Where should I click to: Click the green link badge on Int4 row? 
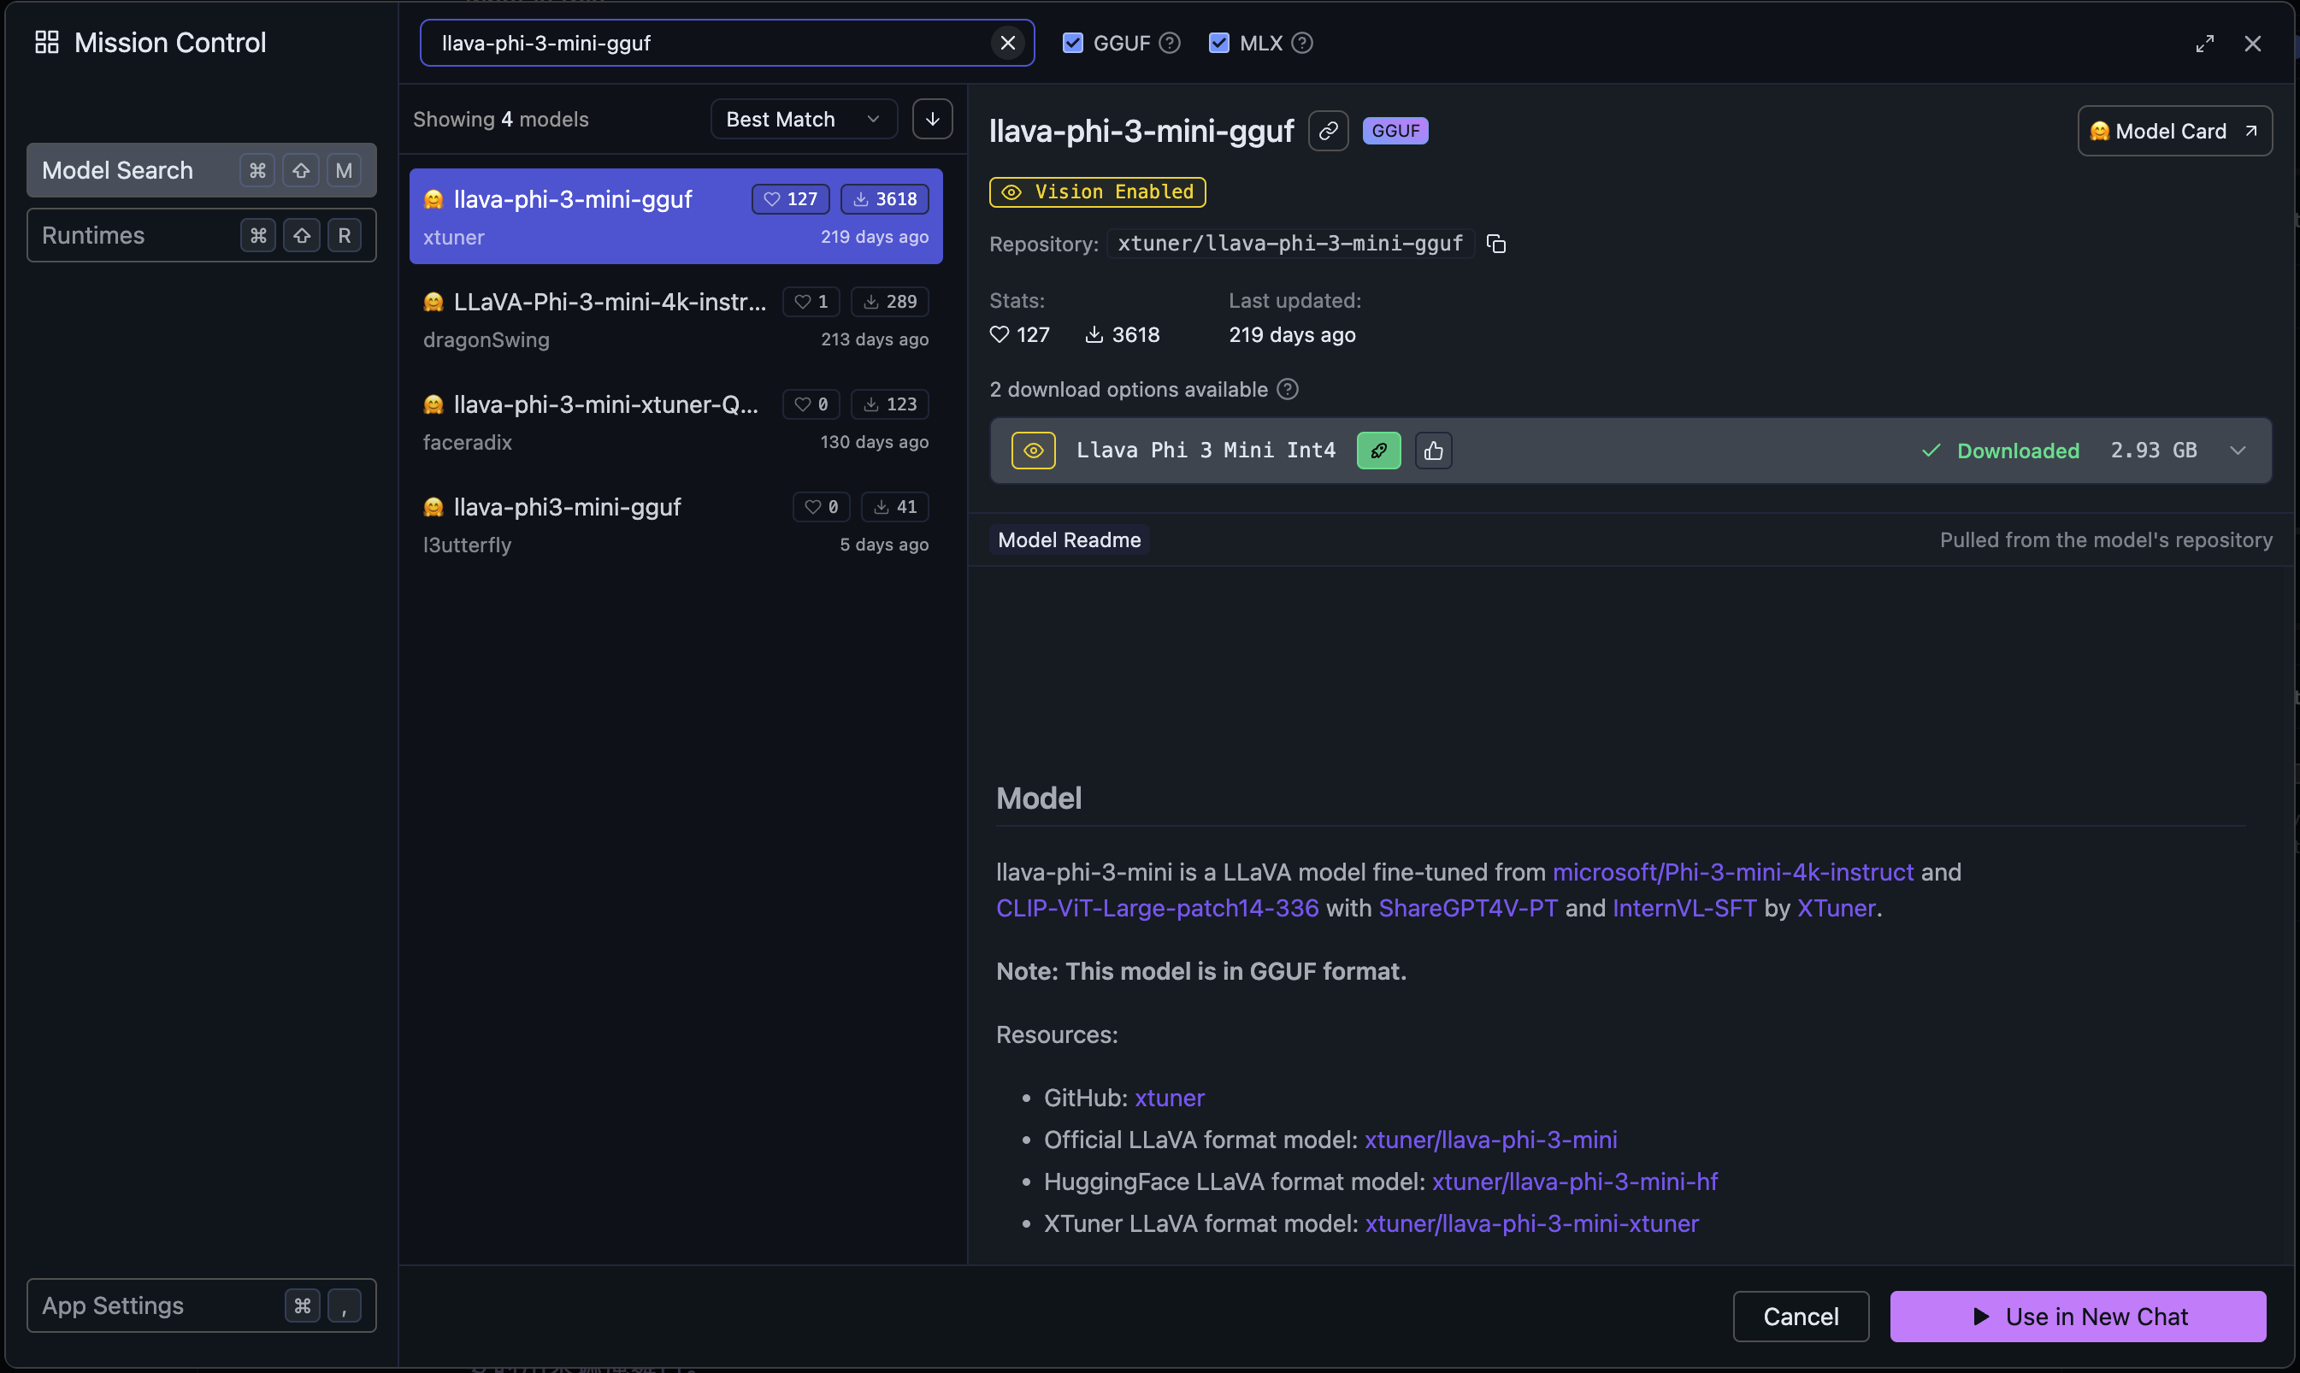[x=1378, y=451]
